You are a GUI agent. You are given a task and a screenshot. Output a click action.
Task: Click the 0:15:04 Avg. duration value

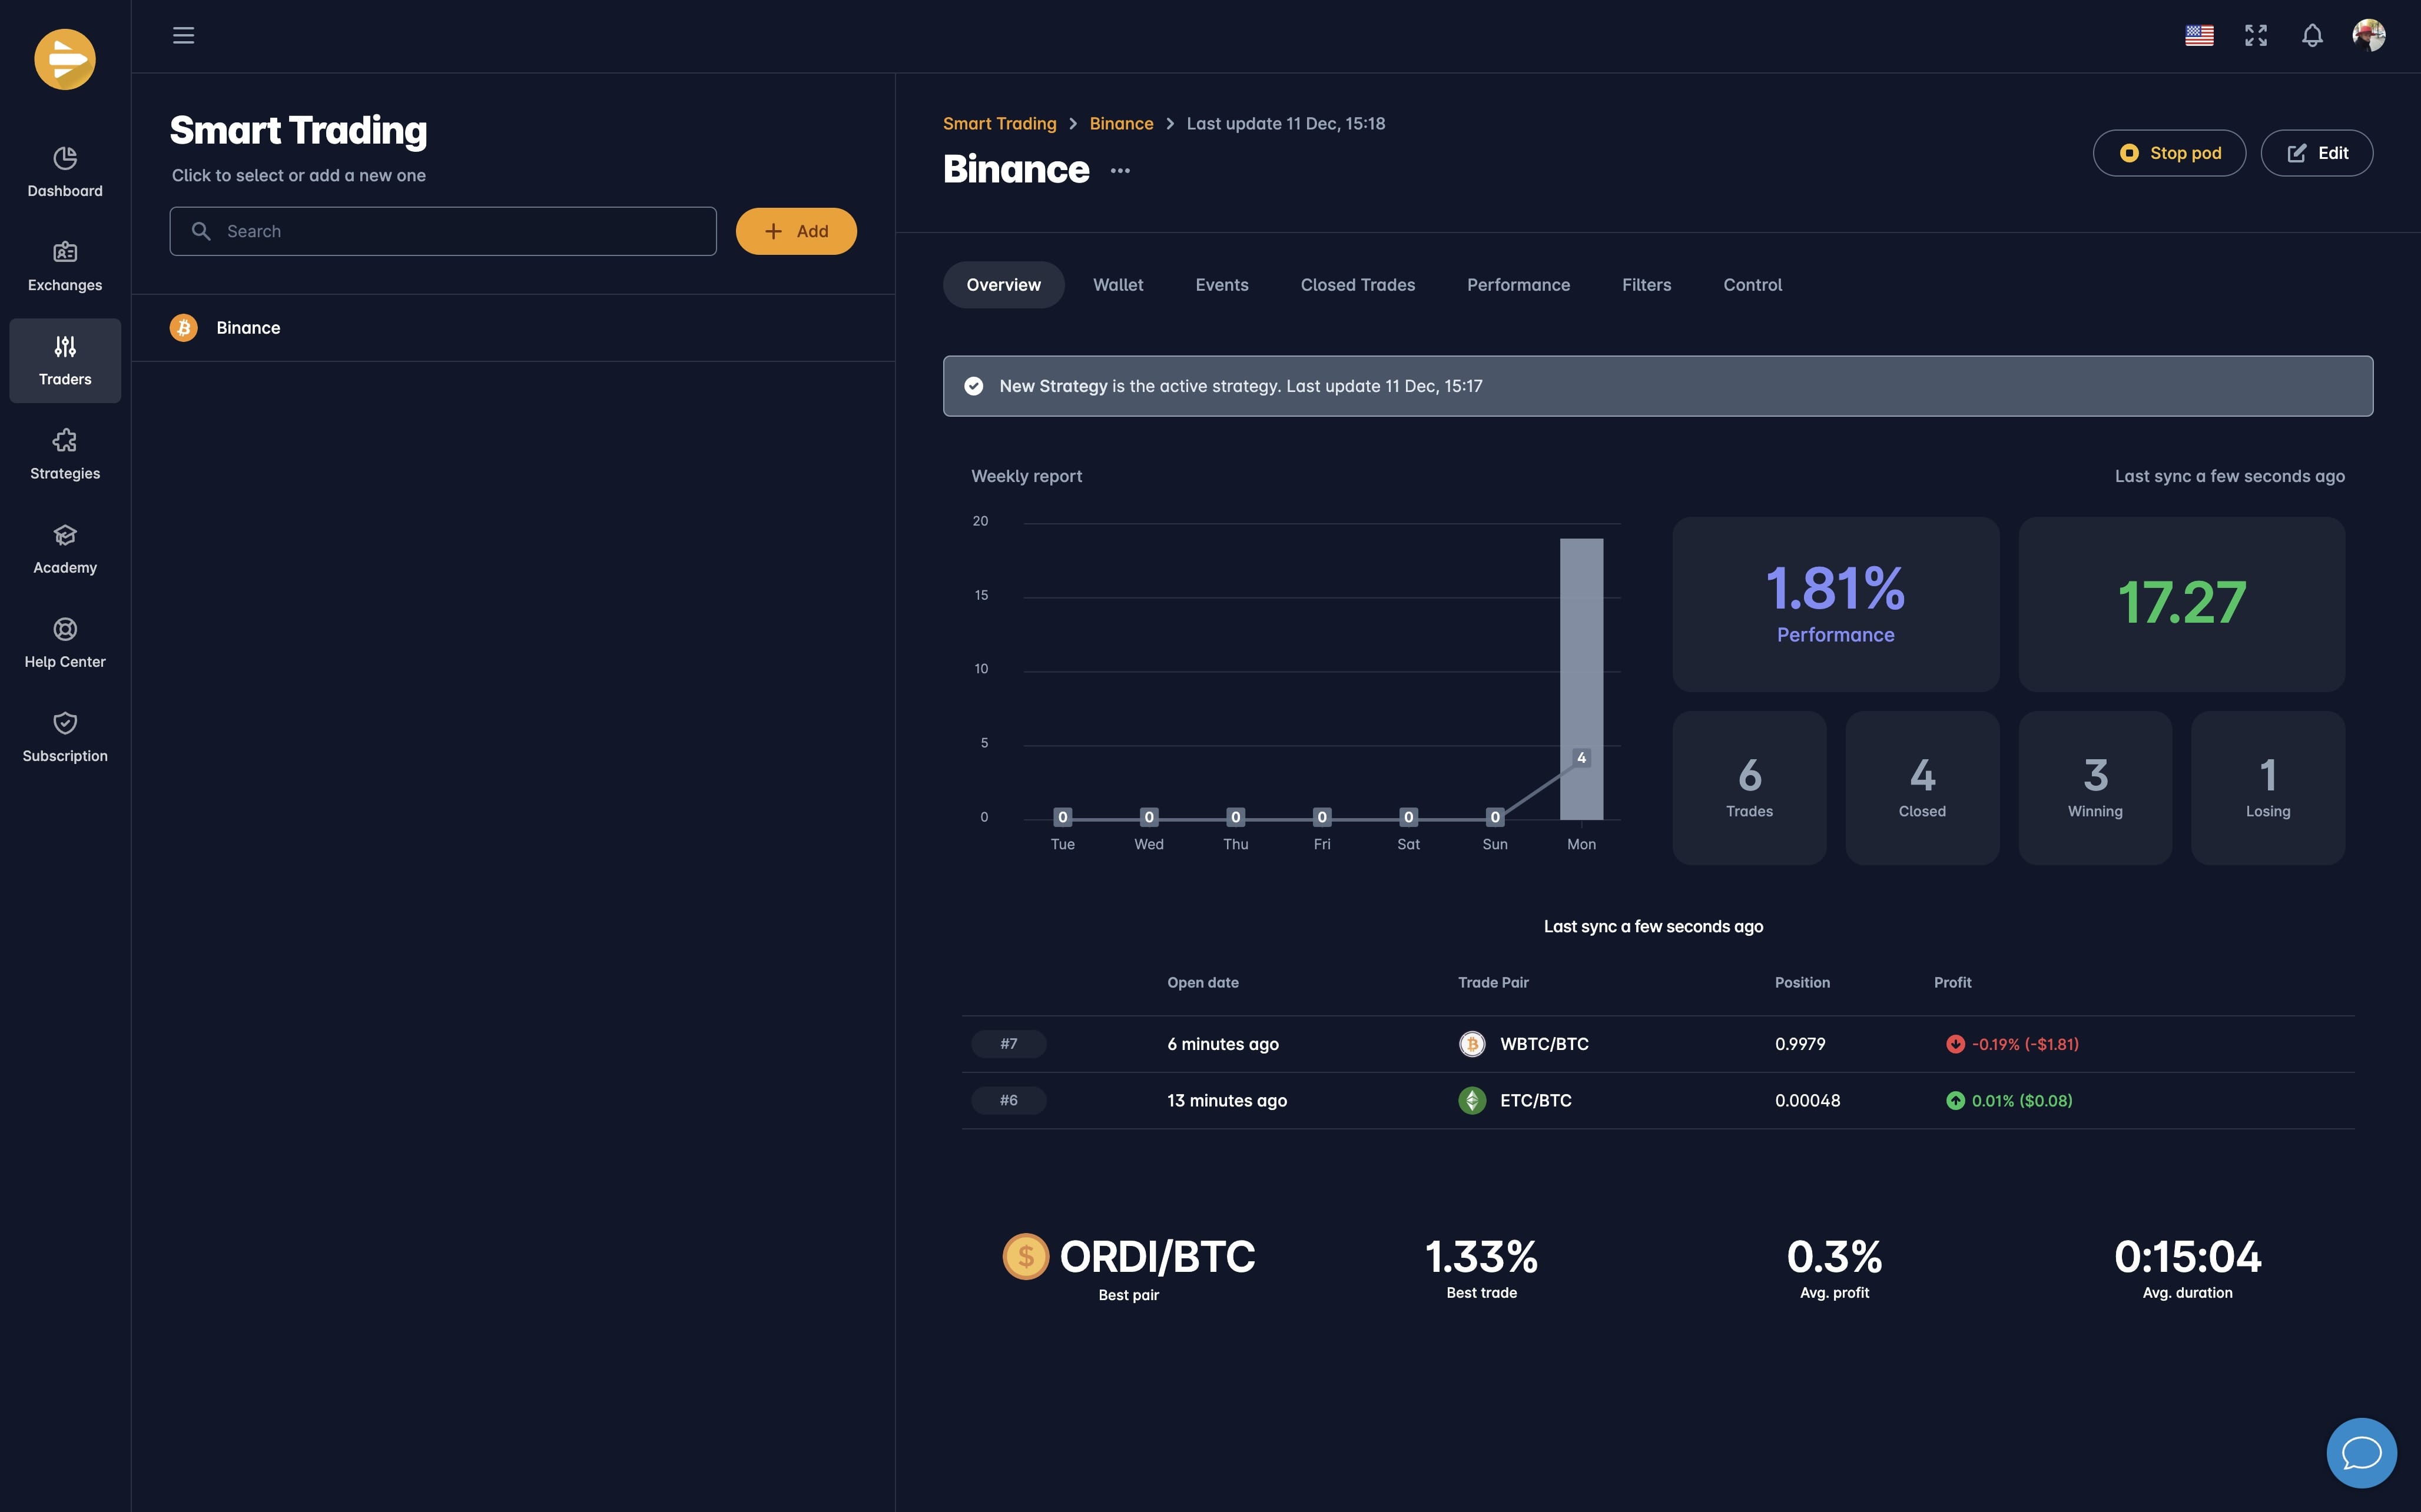coord(2188,1257)
